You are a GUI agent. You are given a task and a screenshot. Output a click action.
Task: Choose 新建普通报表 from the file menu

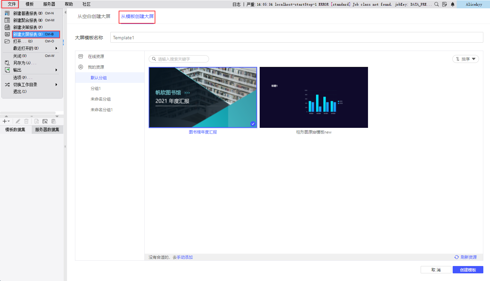click(32, 13)
